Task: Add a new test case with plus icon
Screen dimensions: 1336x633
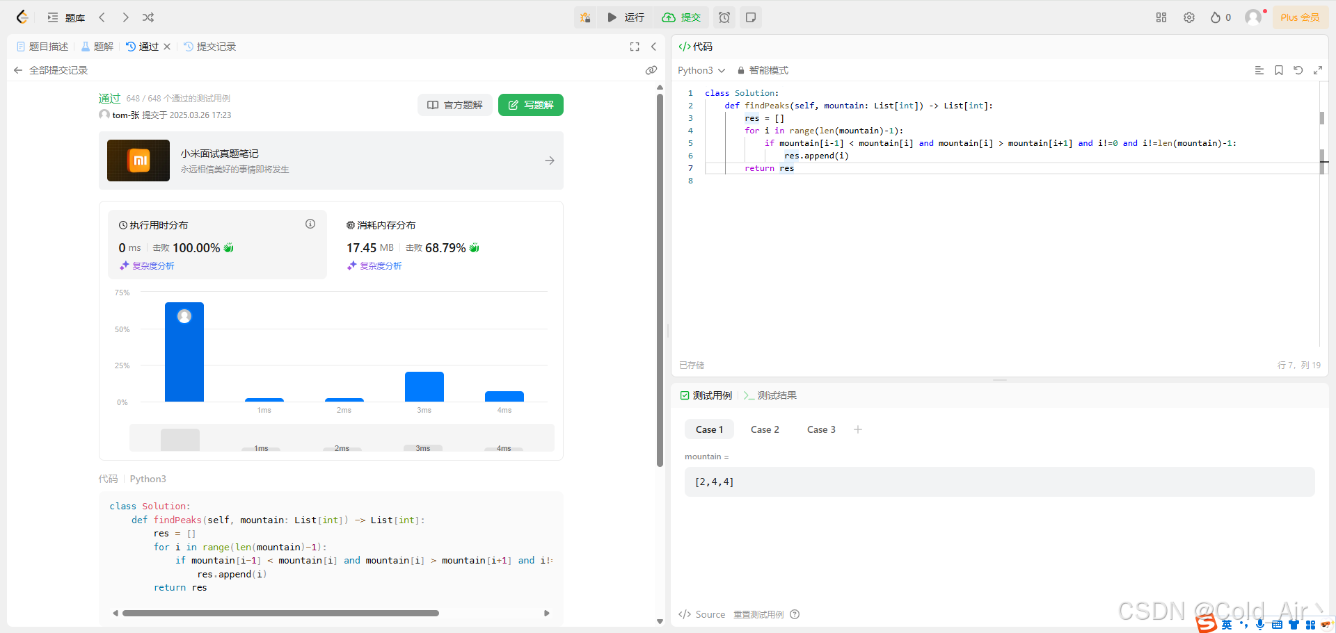Action: [858, 429]
